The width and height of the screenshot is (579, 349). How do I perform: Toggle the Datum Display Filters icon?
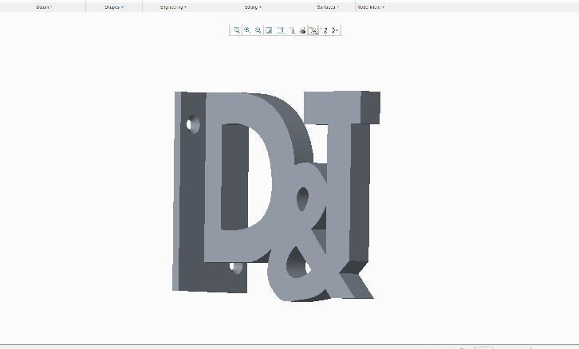click(x=313, y=30)
